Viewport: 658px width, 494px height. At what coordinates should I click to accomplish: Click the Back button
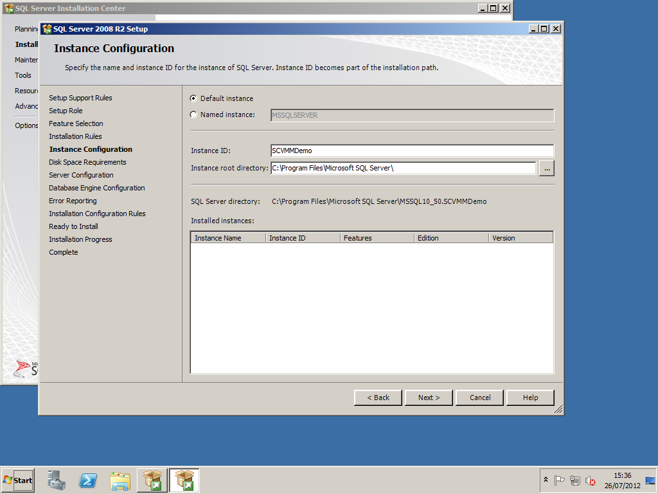click(378, 398)
